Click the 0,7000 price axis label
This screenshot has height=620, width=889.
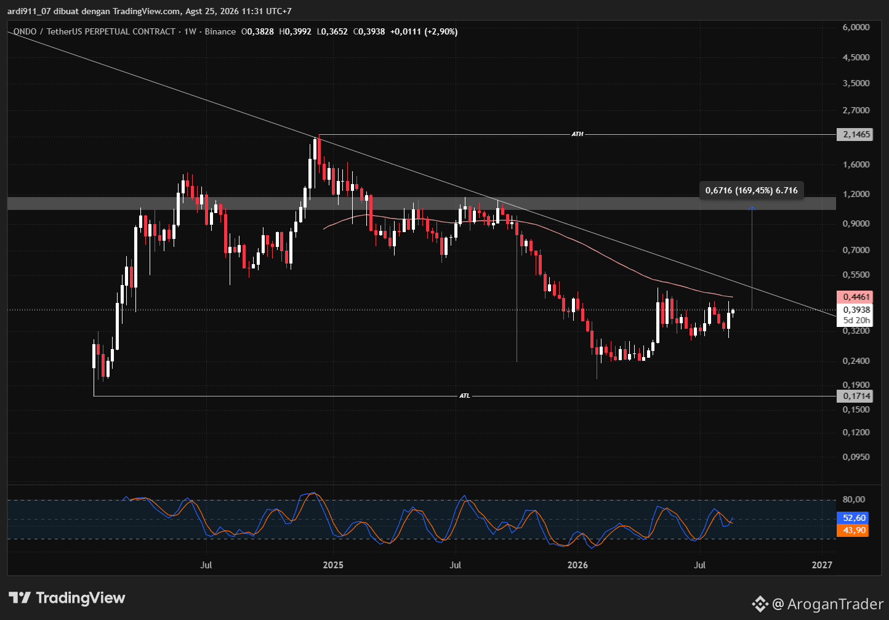click(856, 250)
